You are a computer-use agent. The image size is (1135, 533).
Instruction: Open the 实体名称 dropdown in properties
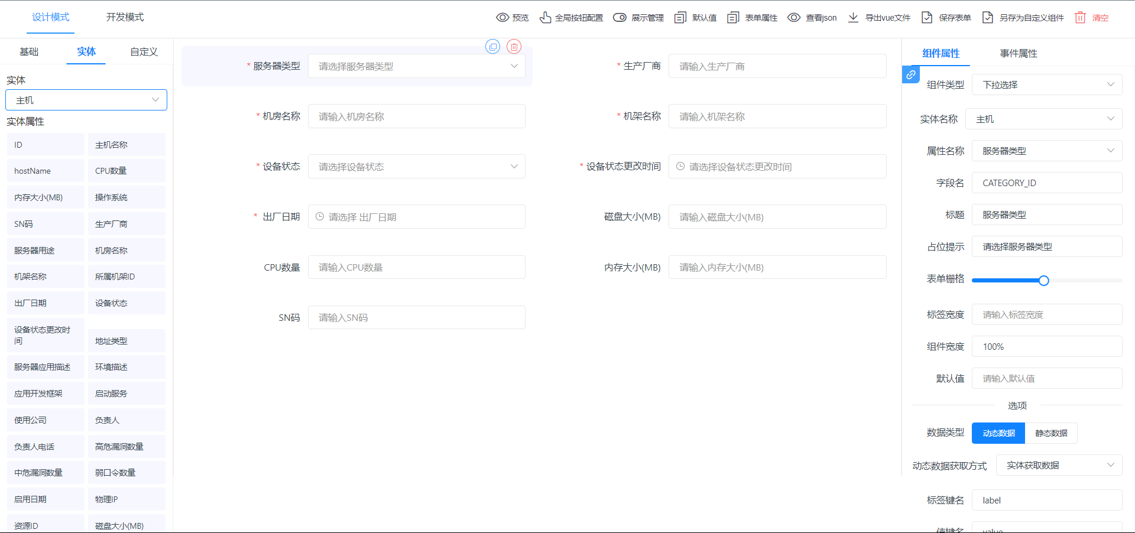[1044, 119]
